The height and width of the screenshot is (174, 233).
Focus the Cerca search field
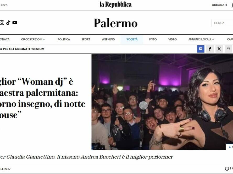[222, 23]
